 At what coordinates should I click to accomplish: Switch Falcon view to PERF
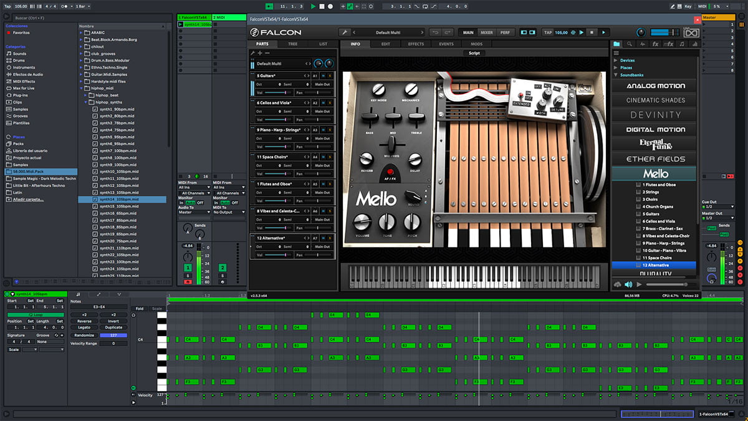click(505, 32)
